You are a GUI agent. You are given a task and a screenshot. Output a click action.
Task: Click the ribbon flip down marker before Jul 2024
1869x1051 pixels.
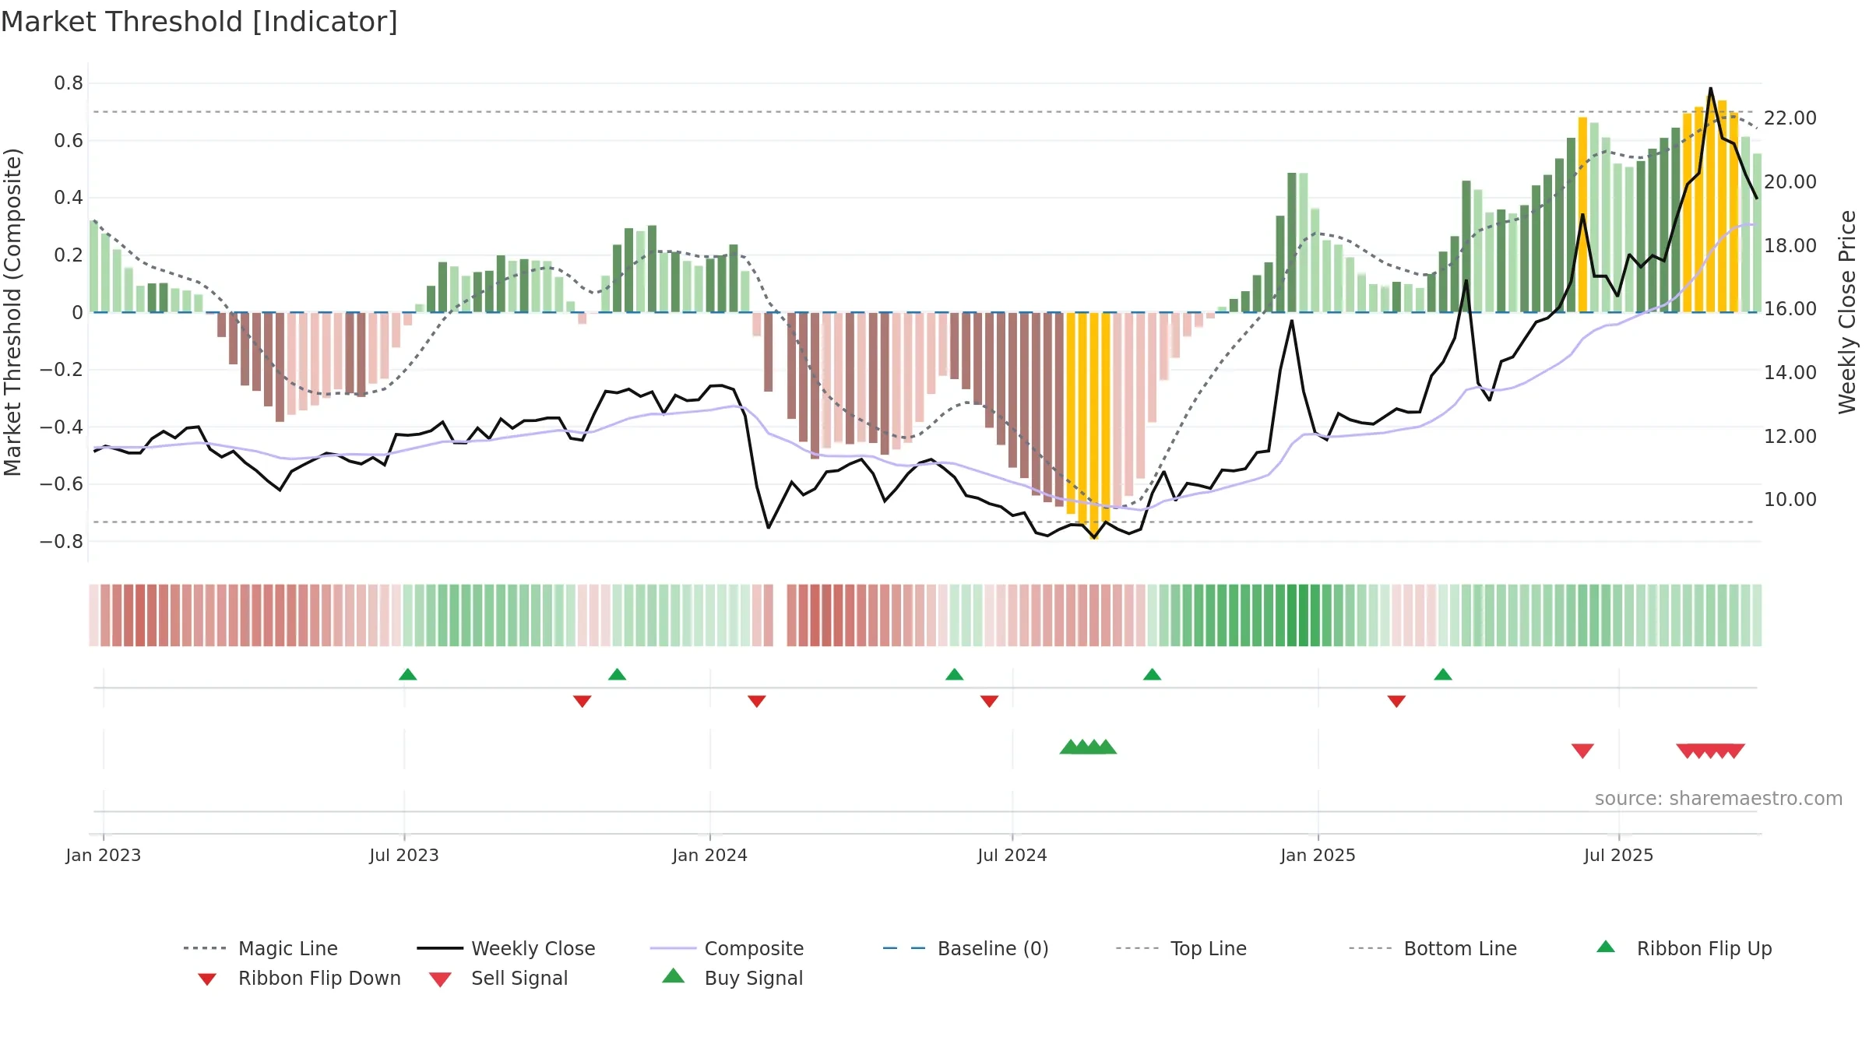tap(990, 701)
